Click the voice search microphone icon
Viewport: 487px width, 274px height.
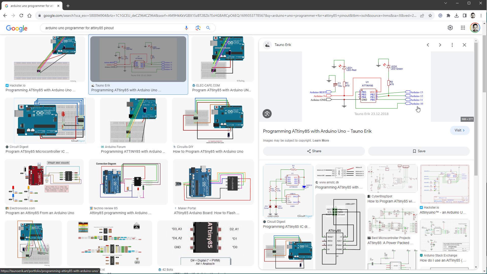186,28
